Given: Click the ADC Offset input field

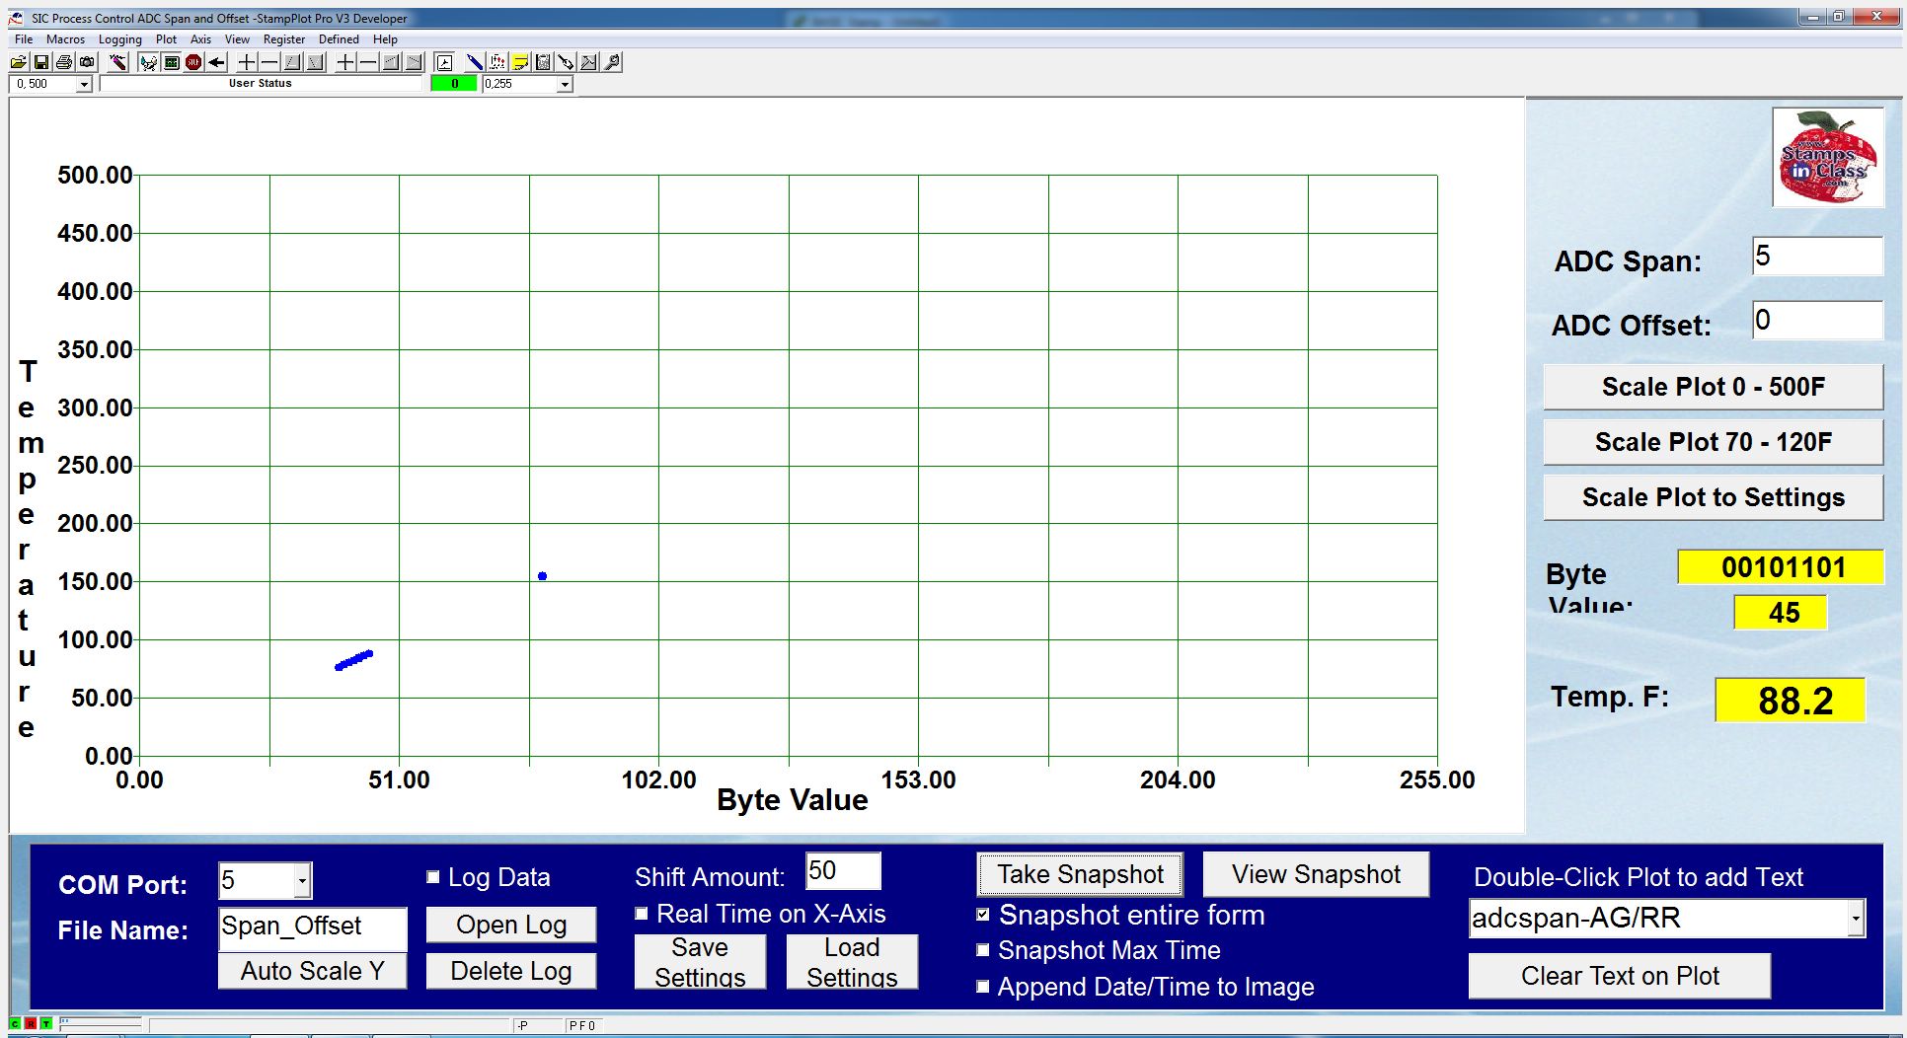Looking at the screenshot, I should pos(1817,321).
